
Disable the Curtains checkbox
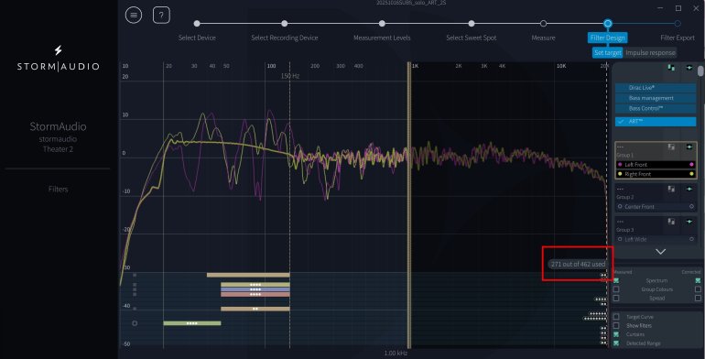pos(616,334)
